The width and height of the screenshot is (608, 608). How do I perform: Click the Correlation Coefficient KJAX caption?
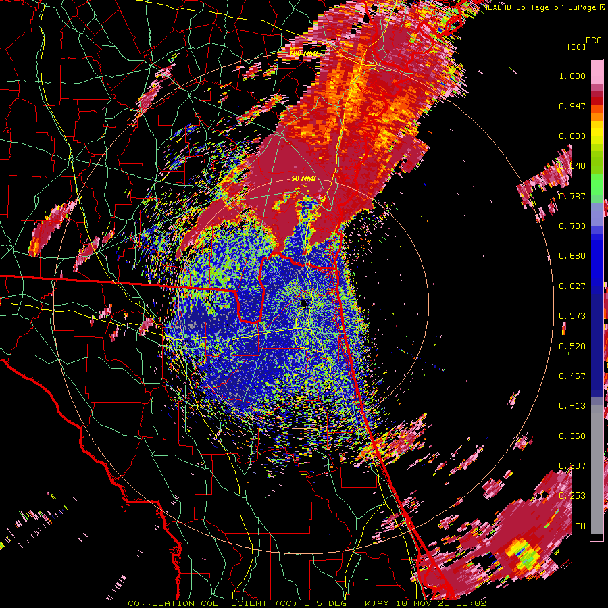click(x=307, y=603)
